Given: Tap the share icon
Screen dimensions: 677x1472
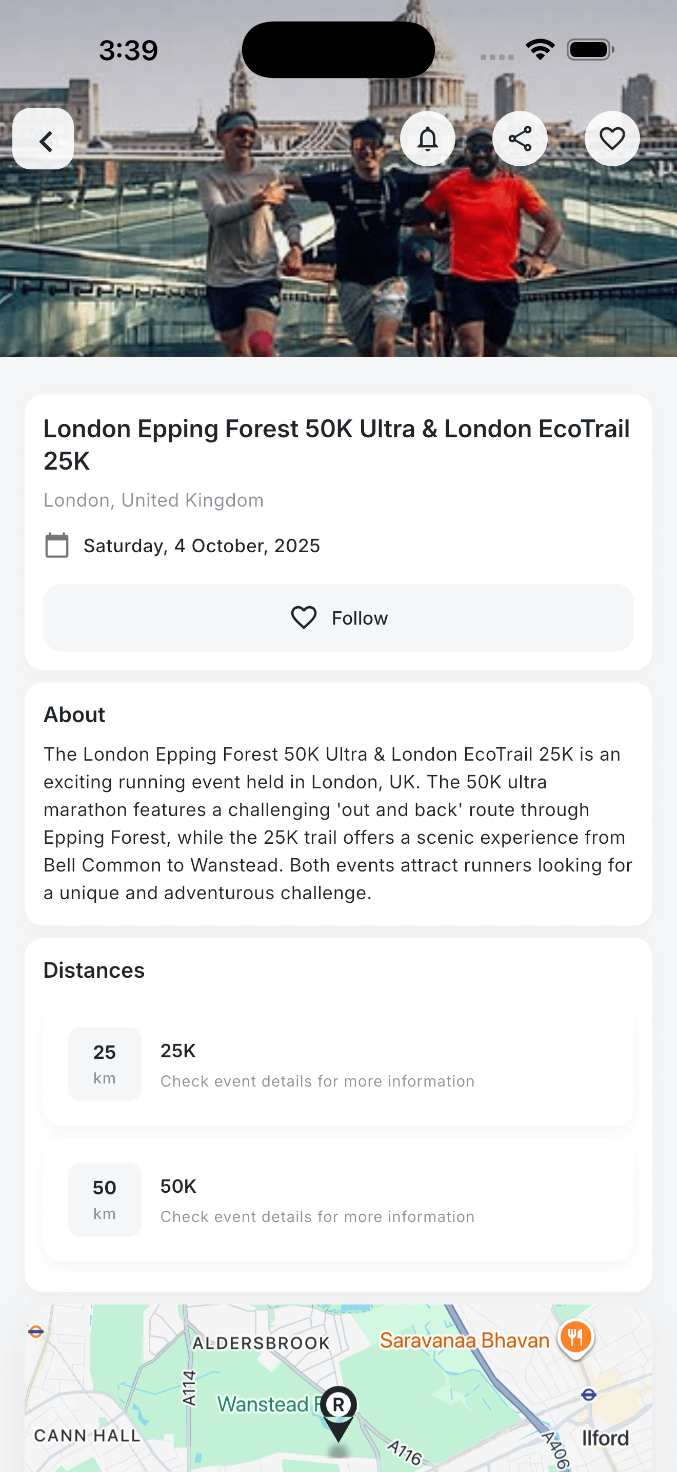Looking at the screenshot, I should (520, 139).
